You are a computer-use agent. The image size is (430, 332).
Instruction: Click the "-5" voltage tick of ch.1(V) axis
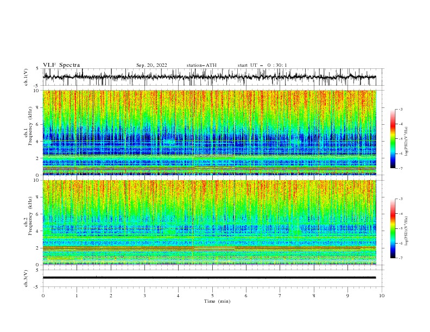(x=36, y=86)
